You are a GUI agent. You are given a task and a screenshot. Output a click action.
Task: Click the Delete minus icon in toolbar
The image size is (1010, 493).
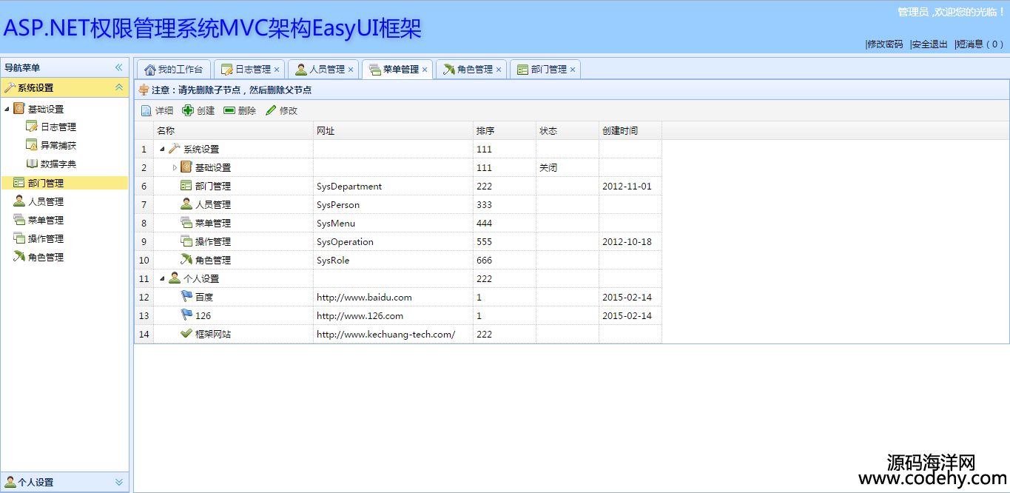click(x=229, y=110)
